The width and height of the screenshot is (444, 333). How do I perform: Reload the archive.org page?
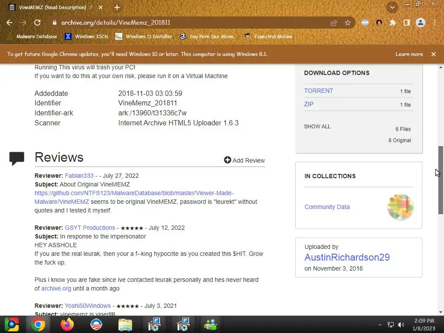click(x=37, y=23)
